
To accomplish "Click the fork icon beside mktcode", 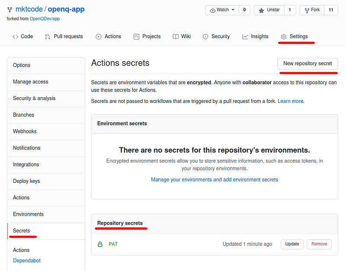I will click(10, 10).
